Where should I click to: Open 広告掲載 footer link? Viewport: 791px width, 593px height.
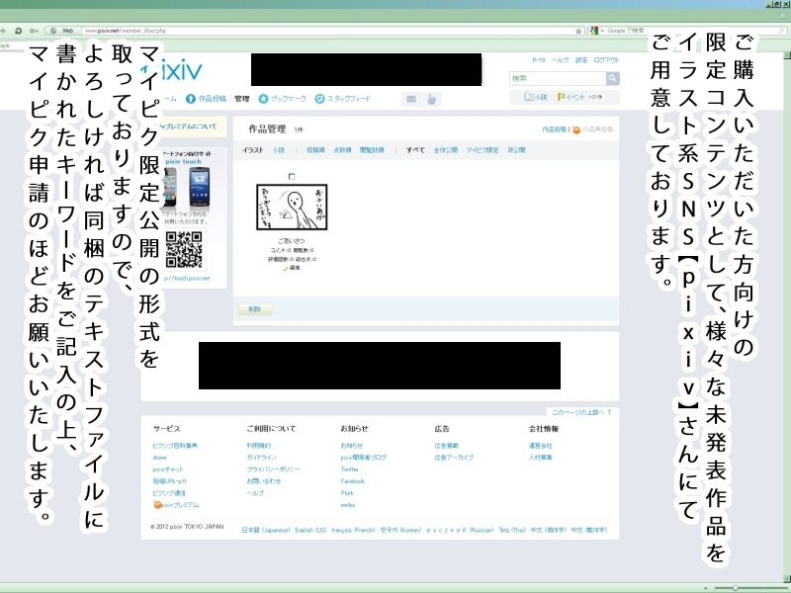(x=447, y=446)
